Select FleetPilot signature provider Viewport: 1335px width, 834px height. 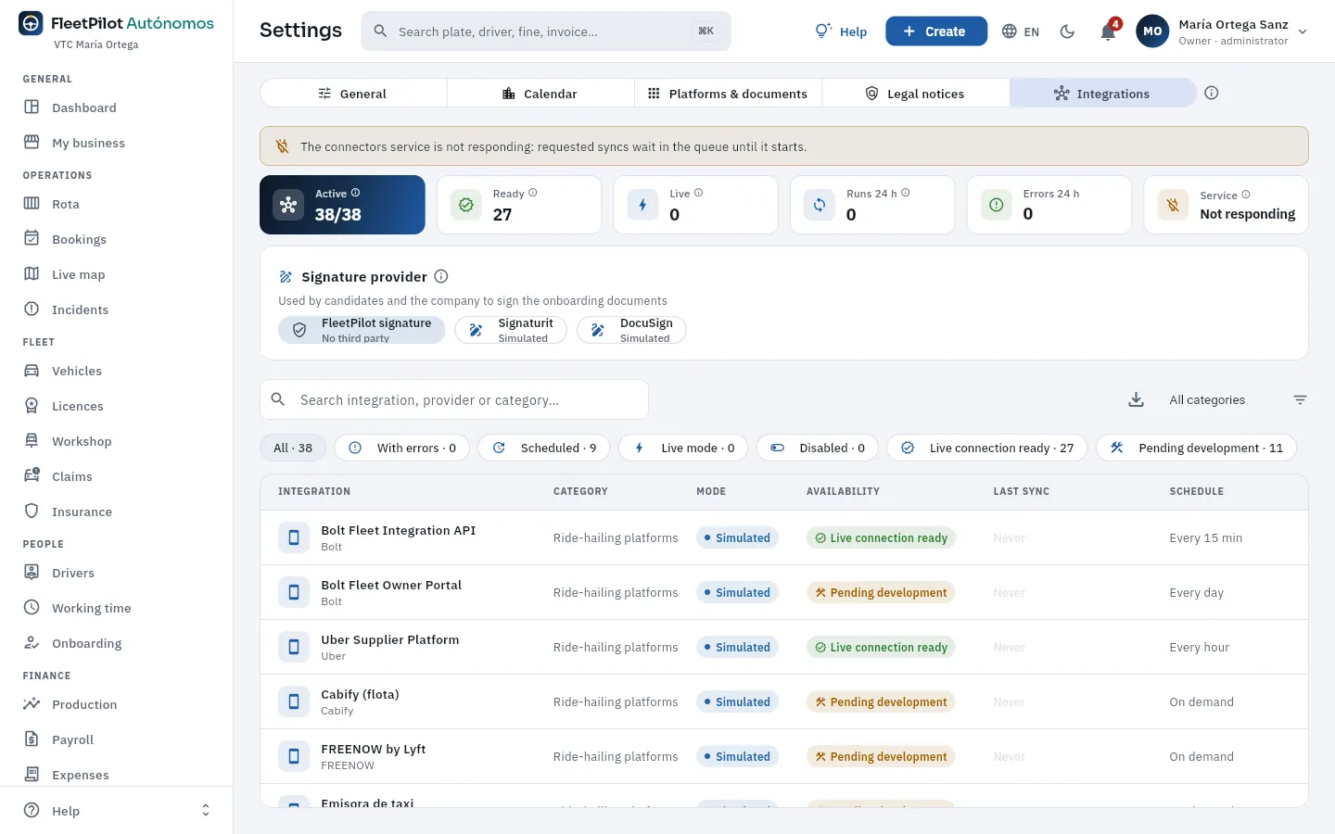(362, 330)
